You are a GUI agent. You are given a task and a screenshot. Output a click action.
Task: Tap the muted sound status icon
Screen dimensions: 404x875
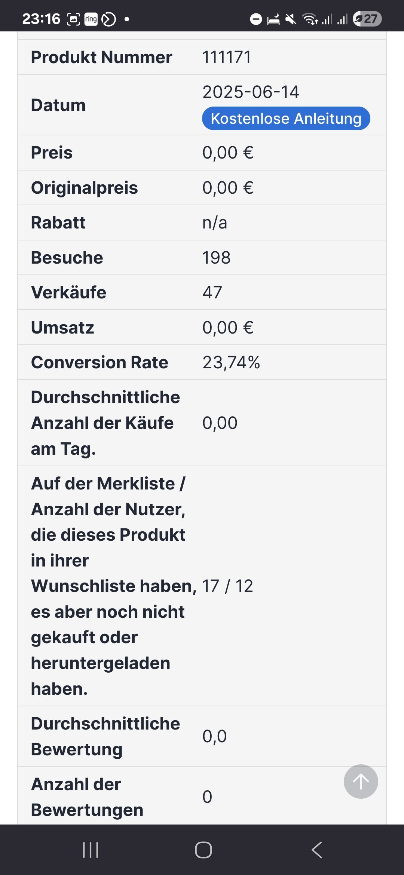pyautogui.click(x=291, y=19)
